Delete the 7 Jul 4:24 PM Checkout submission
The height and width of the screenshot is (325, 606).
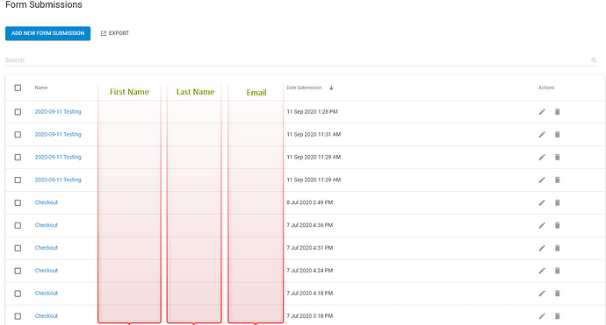click(x=558, y=271)
